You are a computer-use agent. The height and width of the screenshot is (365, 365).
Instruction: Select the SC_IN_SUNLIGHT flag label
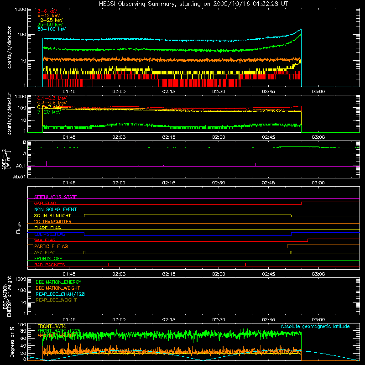[52, 215]
